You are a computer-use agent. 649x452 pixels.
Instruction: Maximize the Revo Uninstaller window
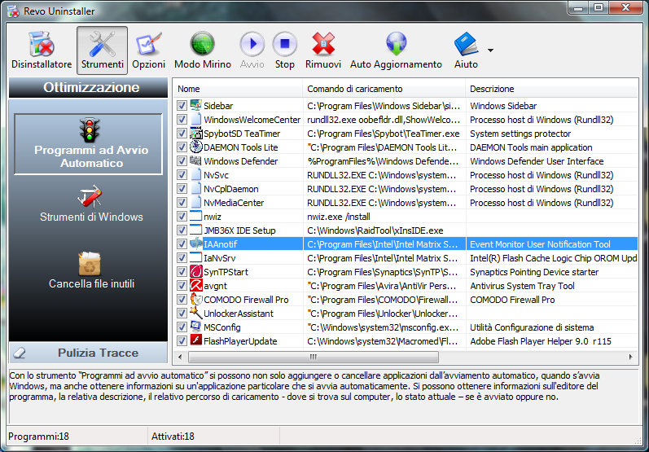(598, 7)
